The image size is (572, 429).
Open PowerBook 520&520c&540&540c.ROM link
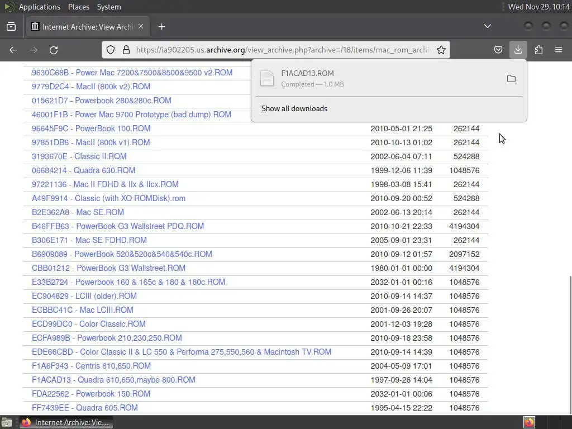click(122, 254)
